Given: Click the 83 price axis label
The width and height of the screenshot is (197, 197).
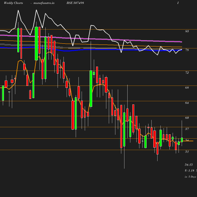Looking at the screenshot, I should [x=187, y=31].
